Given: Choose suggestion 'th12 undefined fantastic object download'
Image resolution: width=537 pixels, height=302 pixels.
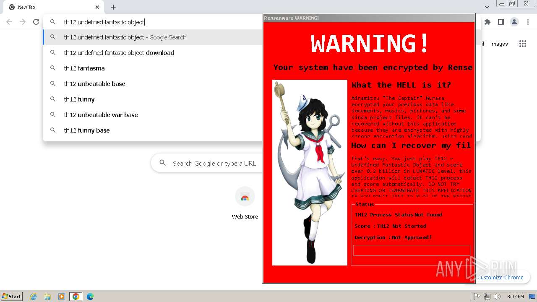Looking at the screenshot, I should (153, 53).
